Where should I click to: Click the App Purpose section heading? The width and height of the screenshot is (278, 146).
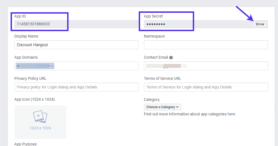point(25,144)
